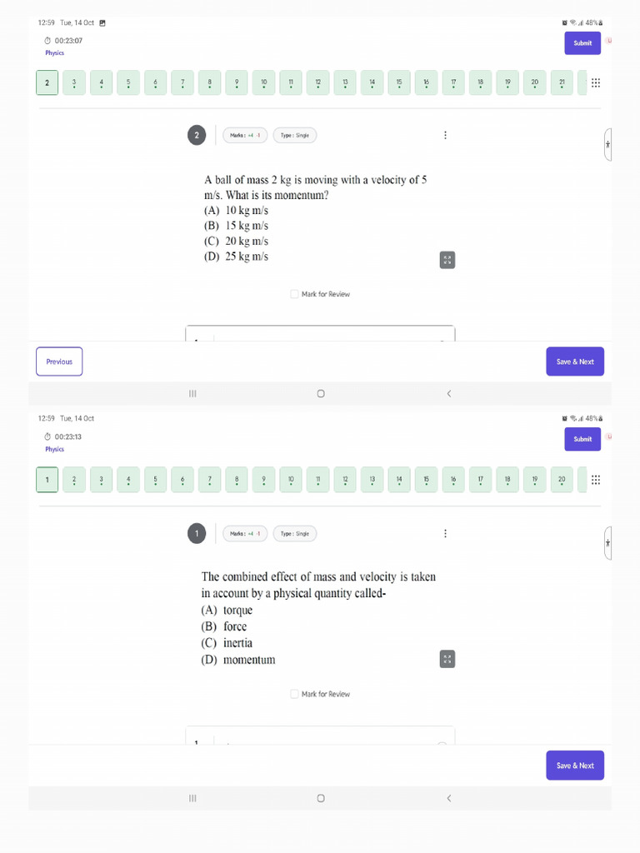Viewport: 640px width, 853px height.
Task: Jump to question 21 in the number strip
Action: (x=562, y=82)
